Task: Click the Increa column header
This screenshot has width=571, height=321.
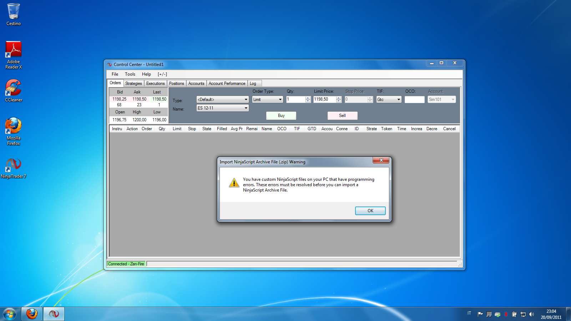Action: click(x=416, y=129)
